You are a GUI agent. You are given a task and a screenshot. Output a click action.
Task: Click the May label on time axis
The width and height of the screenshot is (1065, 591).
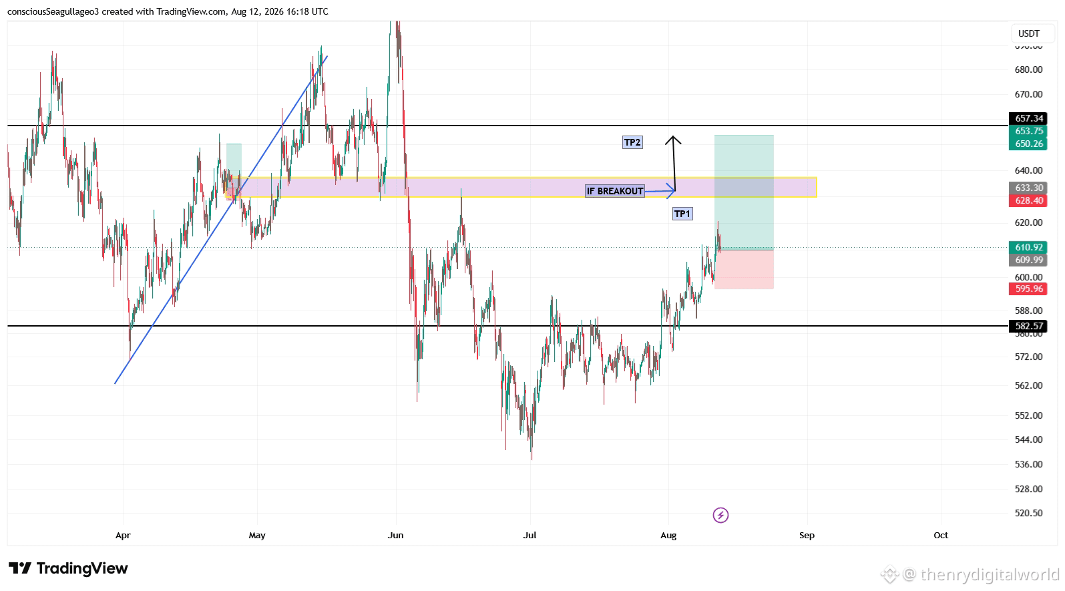[x=257, y=535]
